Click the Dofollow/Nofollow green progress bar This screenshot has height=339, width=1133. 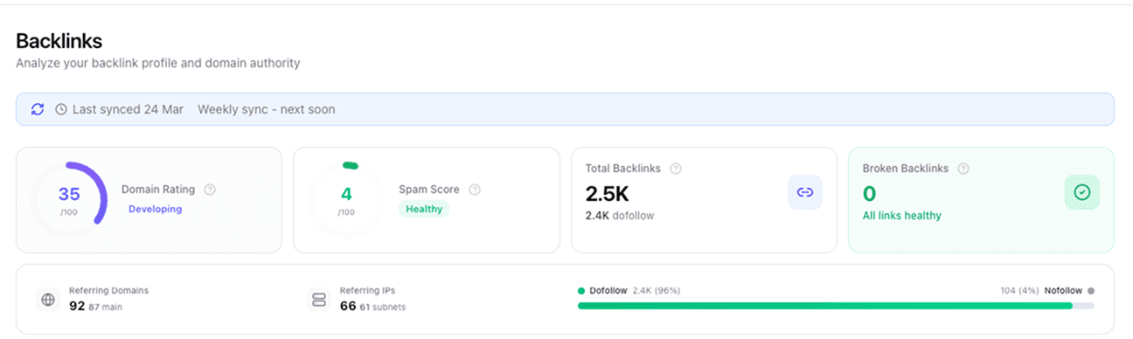[835, 306]
